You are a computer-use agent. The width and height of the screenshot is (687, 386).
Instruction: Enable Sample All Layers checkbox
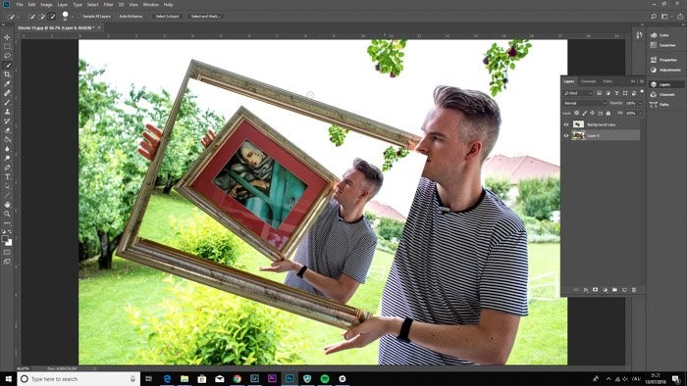[79, 17]
